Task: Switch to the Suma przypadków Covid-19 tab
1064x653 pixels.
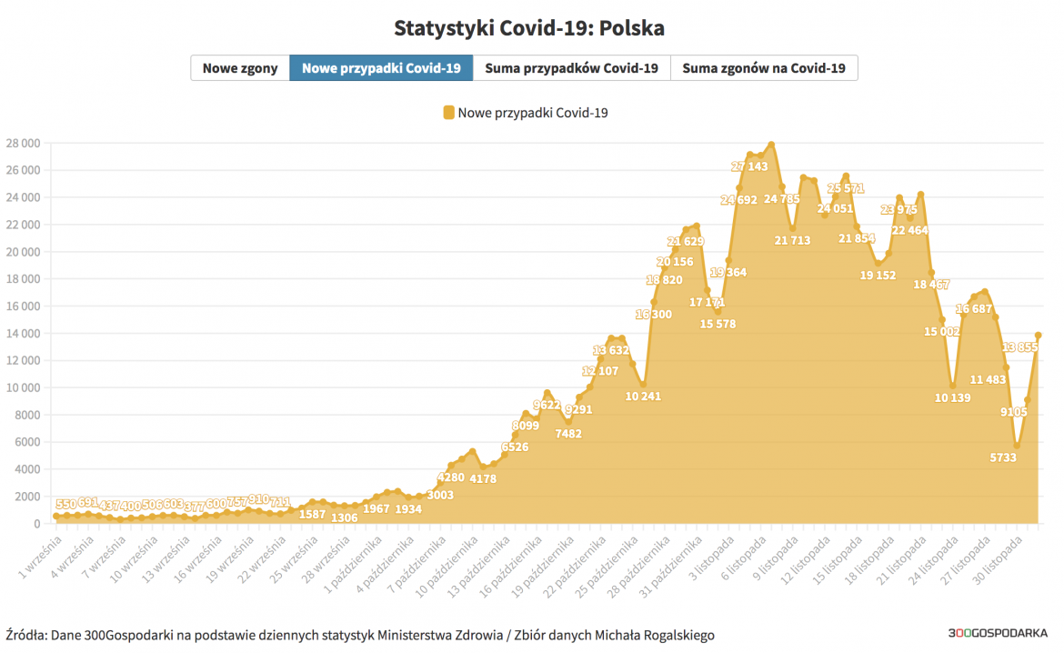Action: click(572, 67)
